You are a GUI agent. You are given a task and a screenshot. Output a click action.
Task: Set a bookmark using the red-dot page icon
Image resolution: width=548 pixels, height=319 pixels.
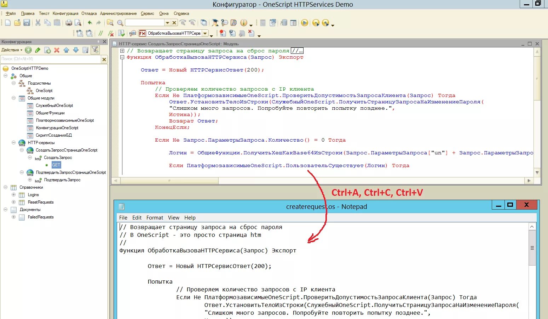click(x=223, y=33)
